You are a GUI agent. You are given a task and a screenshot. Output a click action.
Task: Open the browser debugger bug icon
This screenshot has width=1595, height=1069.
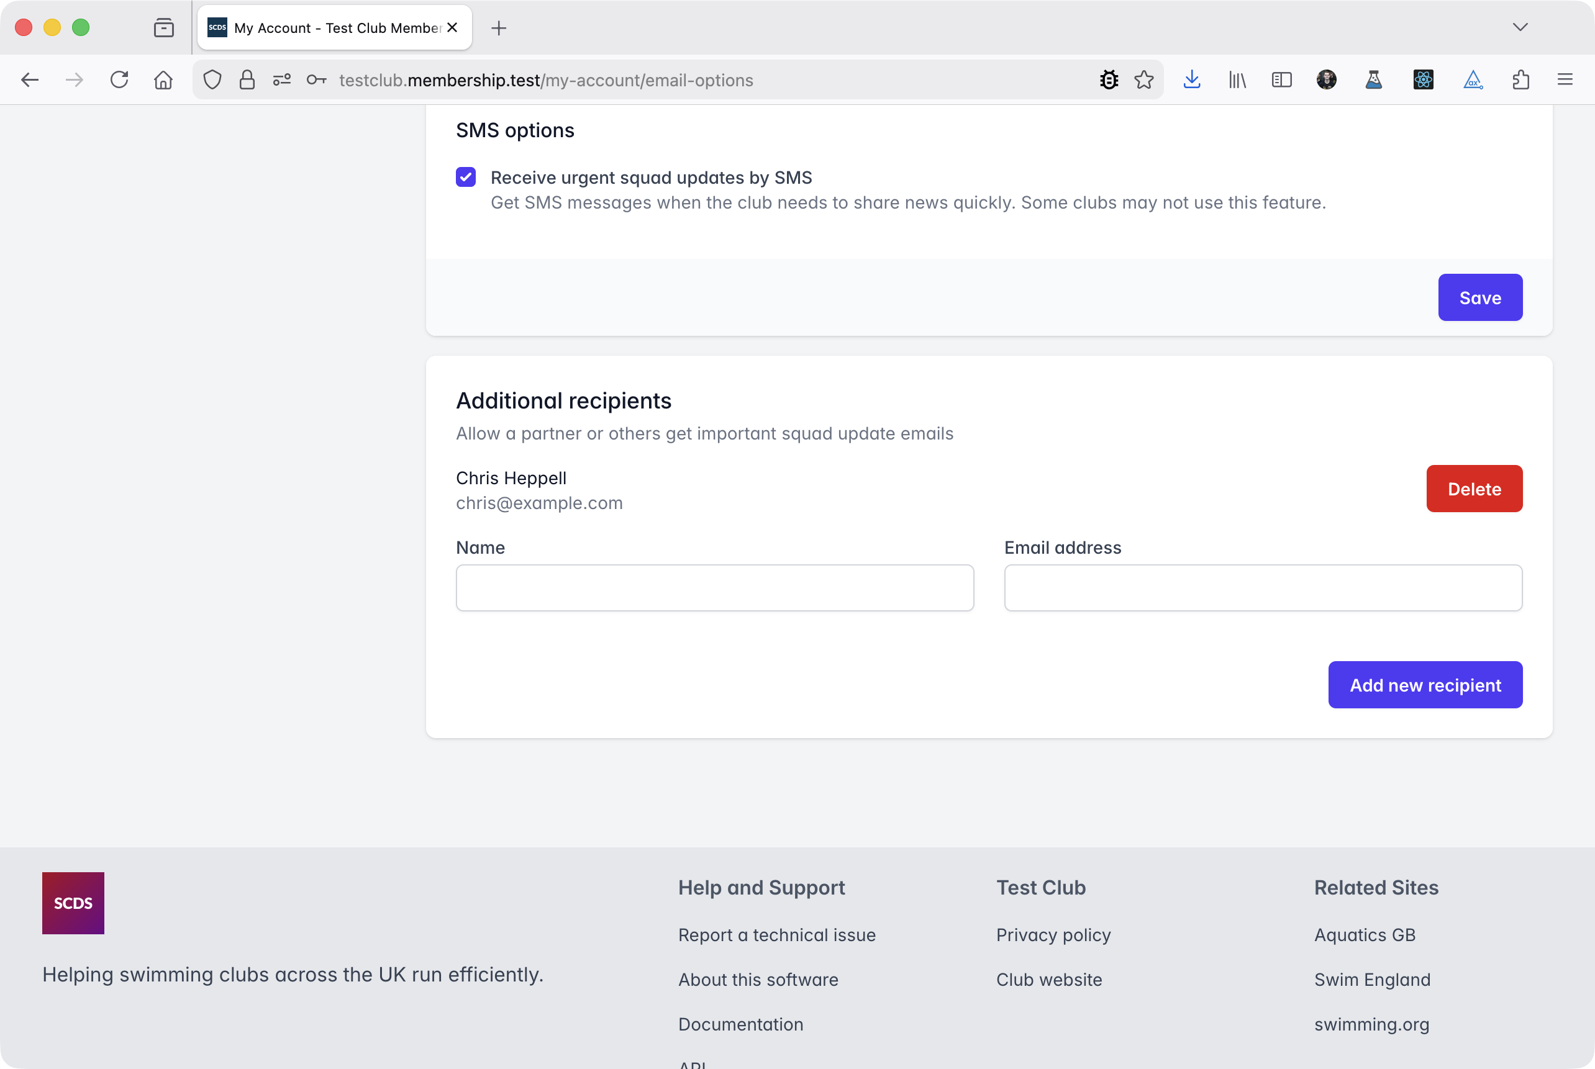coord(1109,79)
